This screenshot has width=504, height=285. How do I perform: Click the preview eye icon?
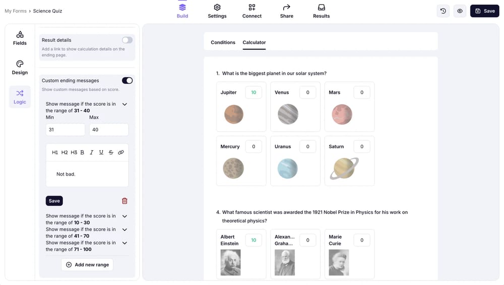(x=460, y=11)
